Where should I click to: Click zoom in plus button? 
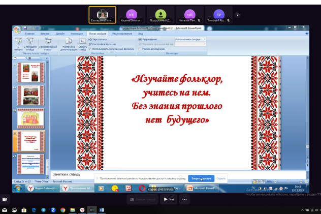[x=301, y=181]
